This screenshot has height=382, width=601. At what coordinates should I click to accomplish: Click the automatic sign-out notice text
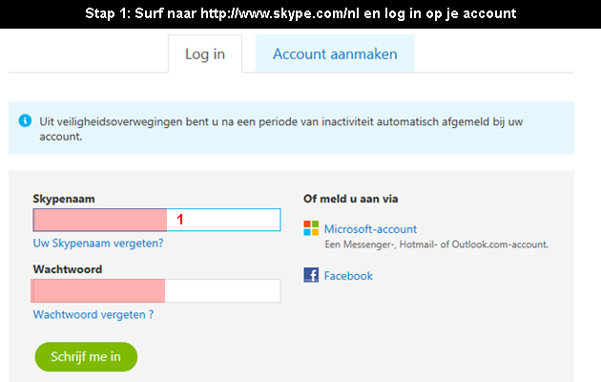281,129
